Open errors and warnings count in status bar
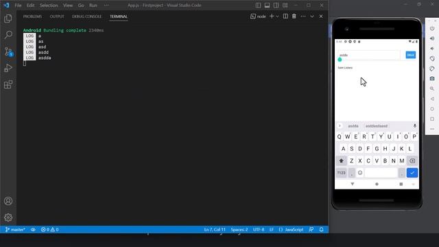The height and width of the screenshot is (247, 439). coord(49,229)
